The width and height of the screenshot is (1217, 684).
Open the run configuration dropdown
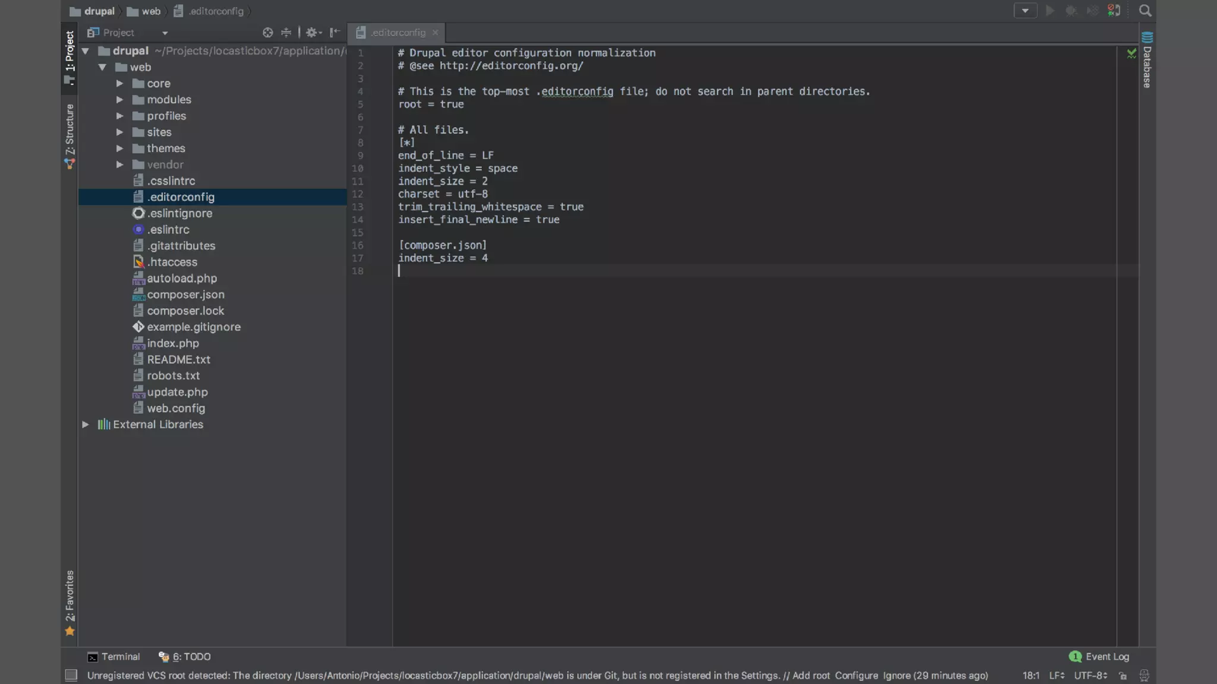(x=1024, y=11)
